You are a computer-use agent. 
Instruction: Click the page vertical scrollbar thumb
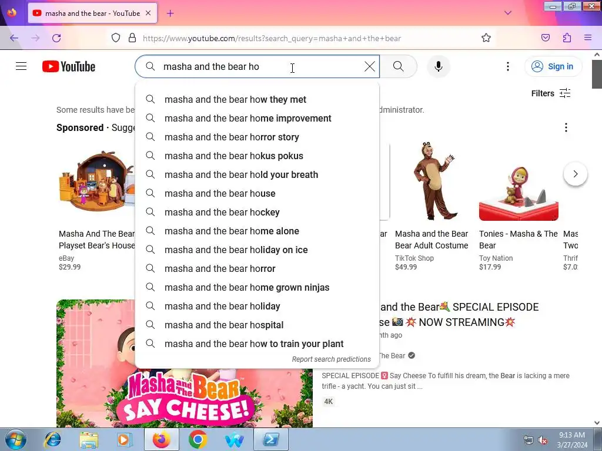click(597, 74)
